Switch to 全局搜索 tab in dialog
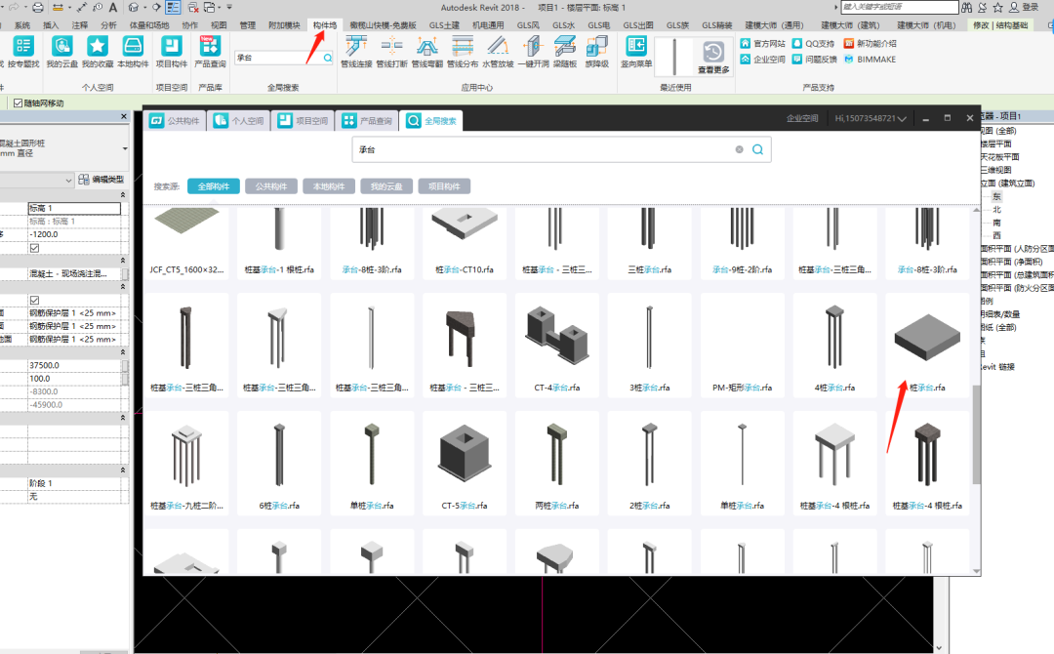This screenshot has height=654, width=1054. click(x=431, y=120)
